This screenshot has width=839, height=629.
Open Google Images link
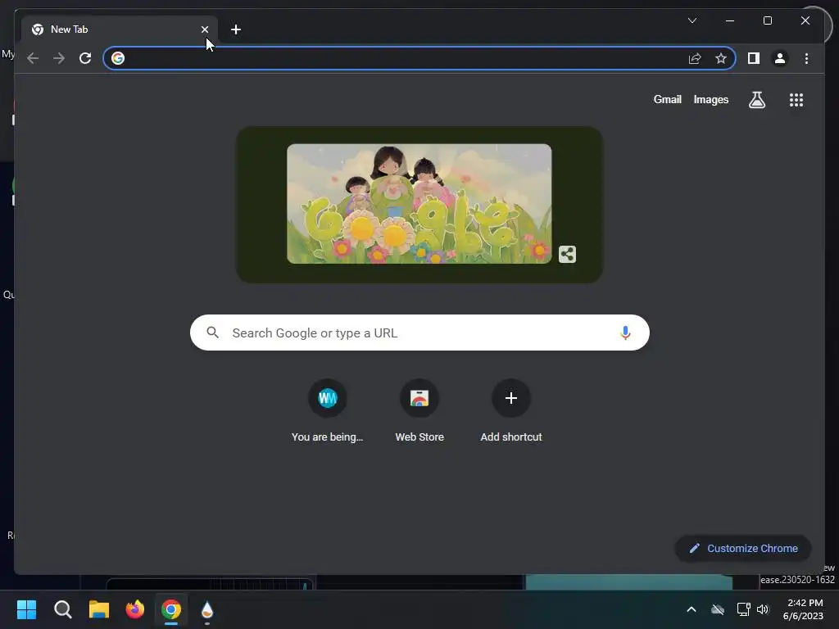click(x=710, y=99)
